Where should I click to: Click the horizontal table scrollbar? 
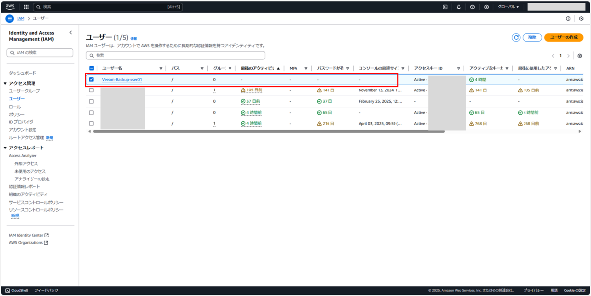pos(268,131)
